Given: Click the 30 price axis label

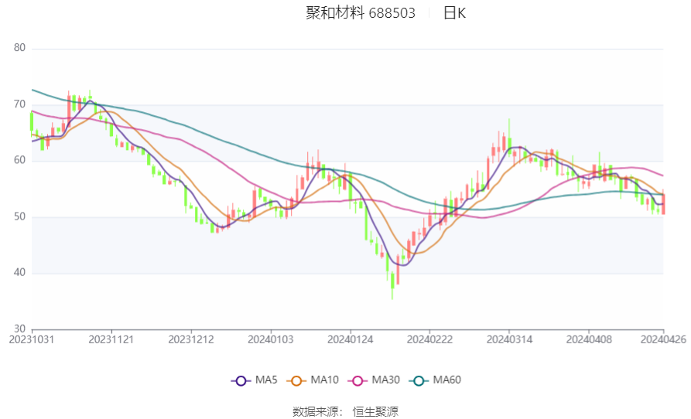Looking at the screenshot, I should click(x=19, y=329).
